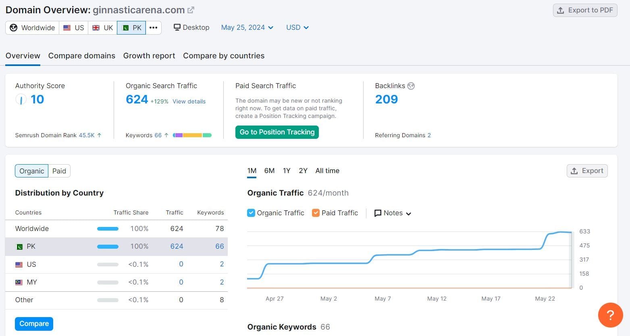Image resolution: width=630 pixels, height=336 pixels.
Task: Select the Overview tab
Action: click(x=23, y=56)
